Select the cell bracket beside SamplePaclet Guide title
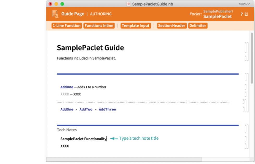 (246, 48)
